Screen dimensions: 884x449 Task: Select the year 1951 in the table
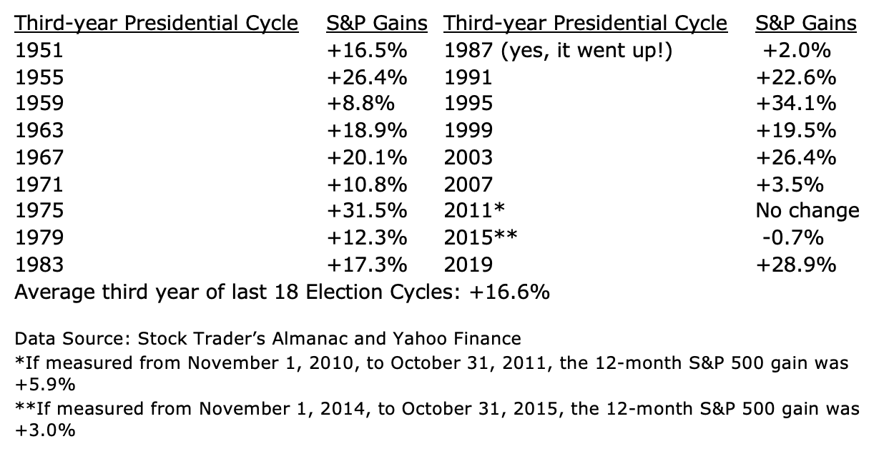[x=39, y=51]
